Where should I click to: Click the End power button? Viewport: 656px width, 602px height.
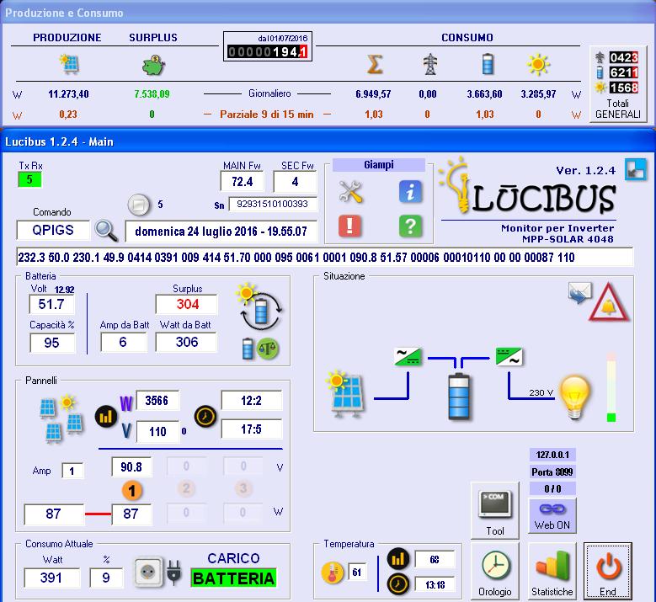pyautogui.click(x=608, y=572)
